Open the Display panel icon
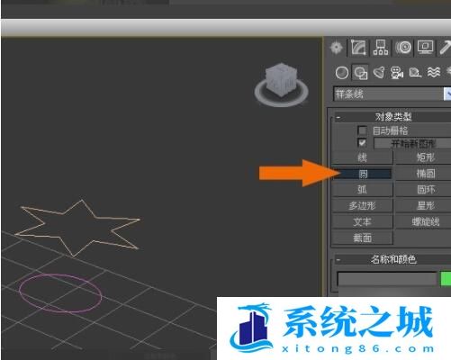The image size is (451, 360). tap(426, 48)
